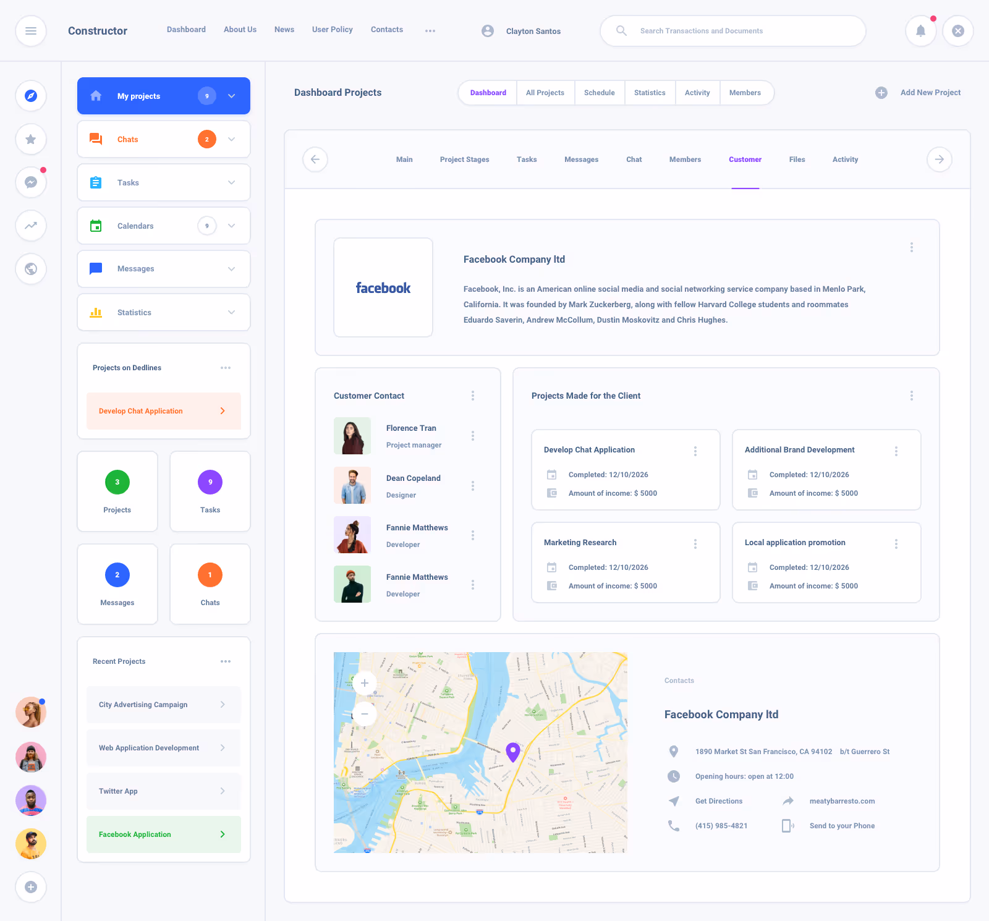
Task: Click the search transactions and documents field
Action: [733, 31]
